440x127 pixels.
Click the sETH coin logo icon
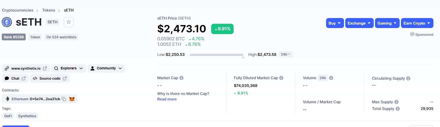click(x=7, y=22)
